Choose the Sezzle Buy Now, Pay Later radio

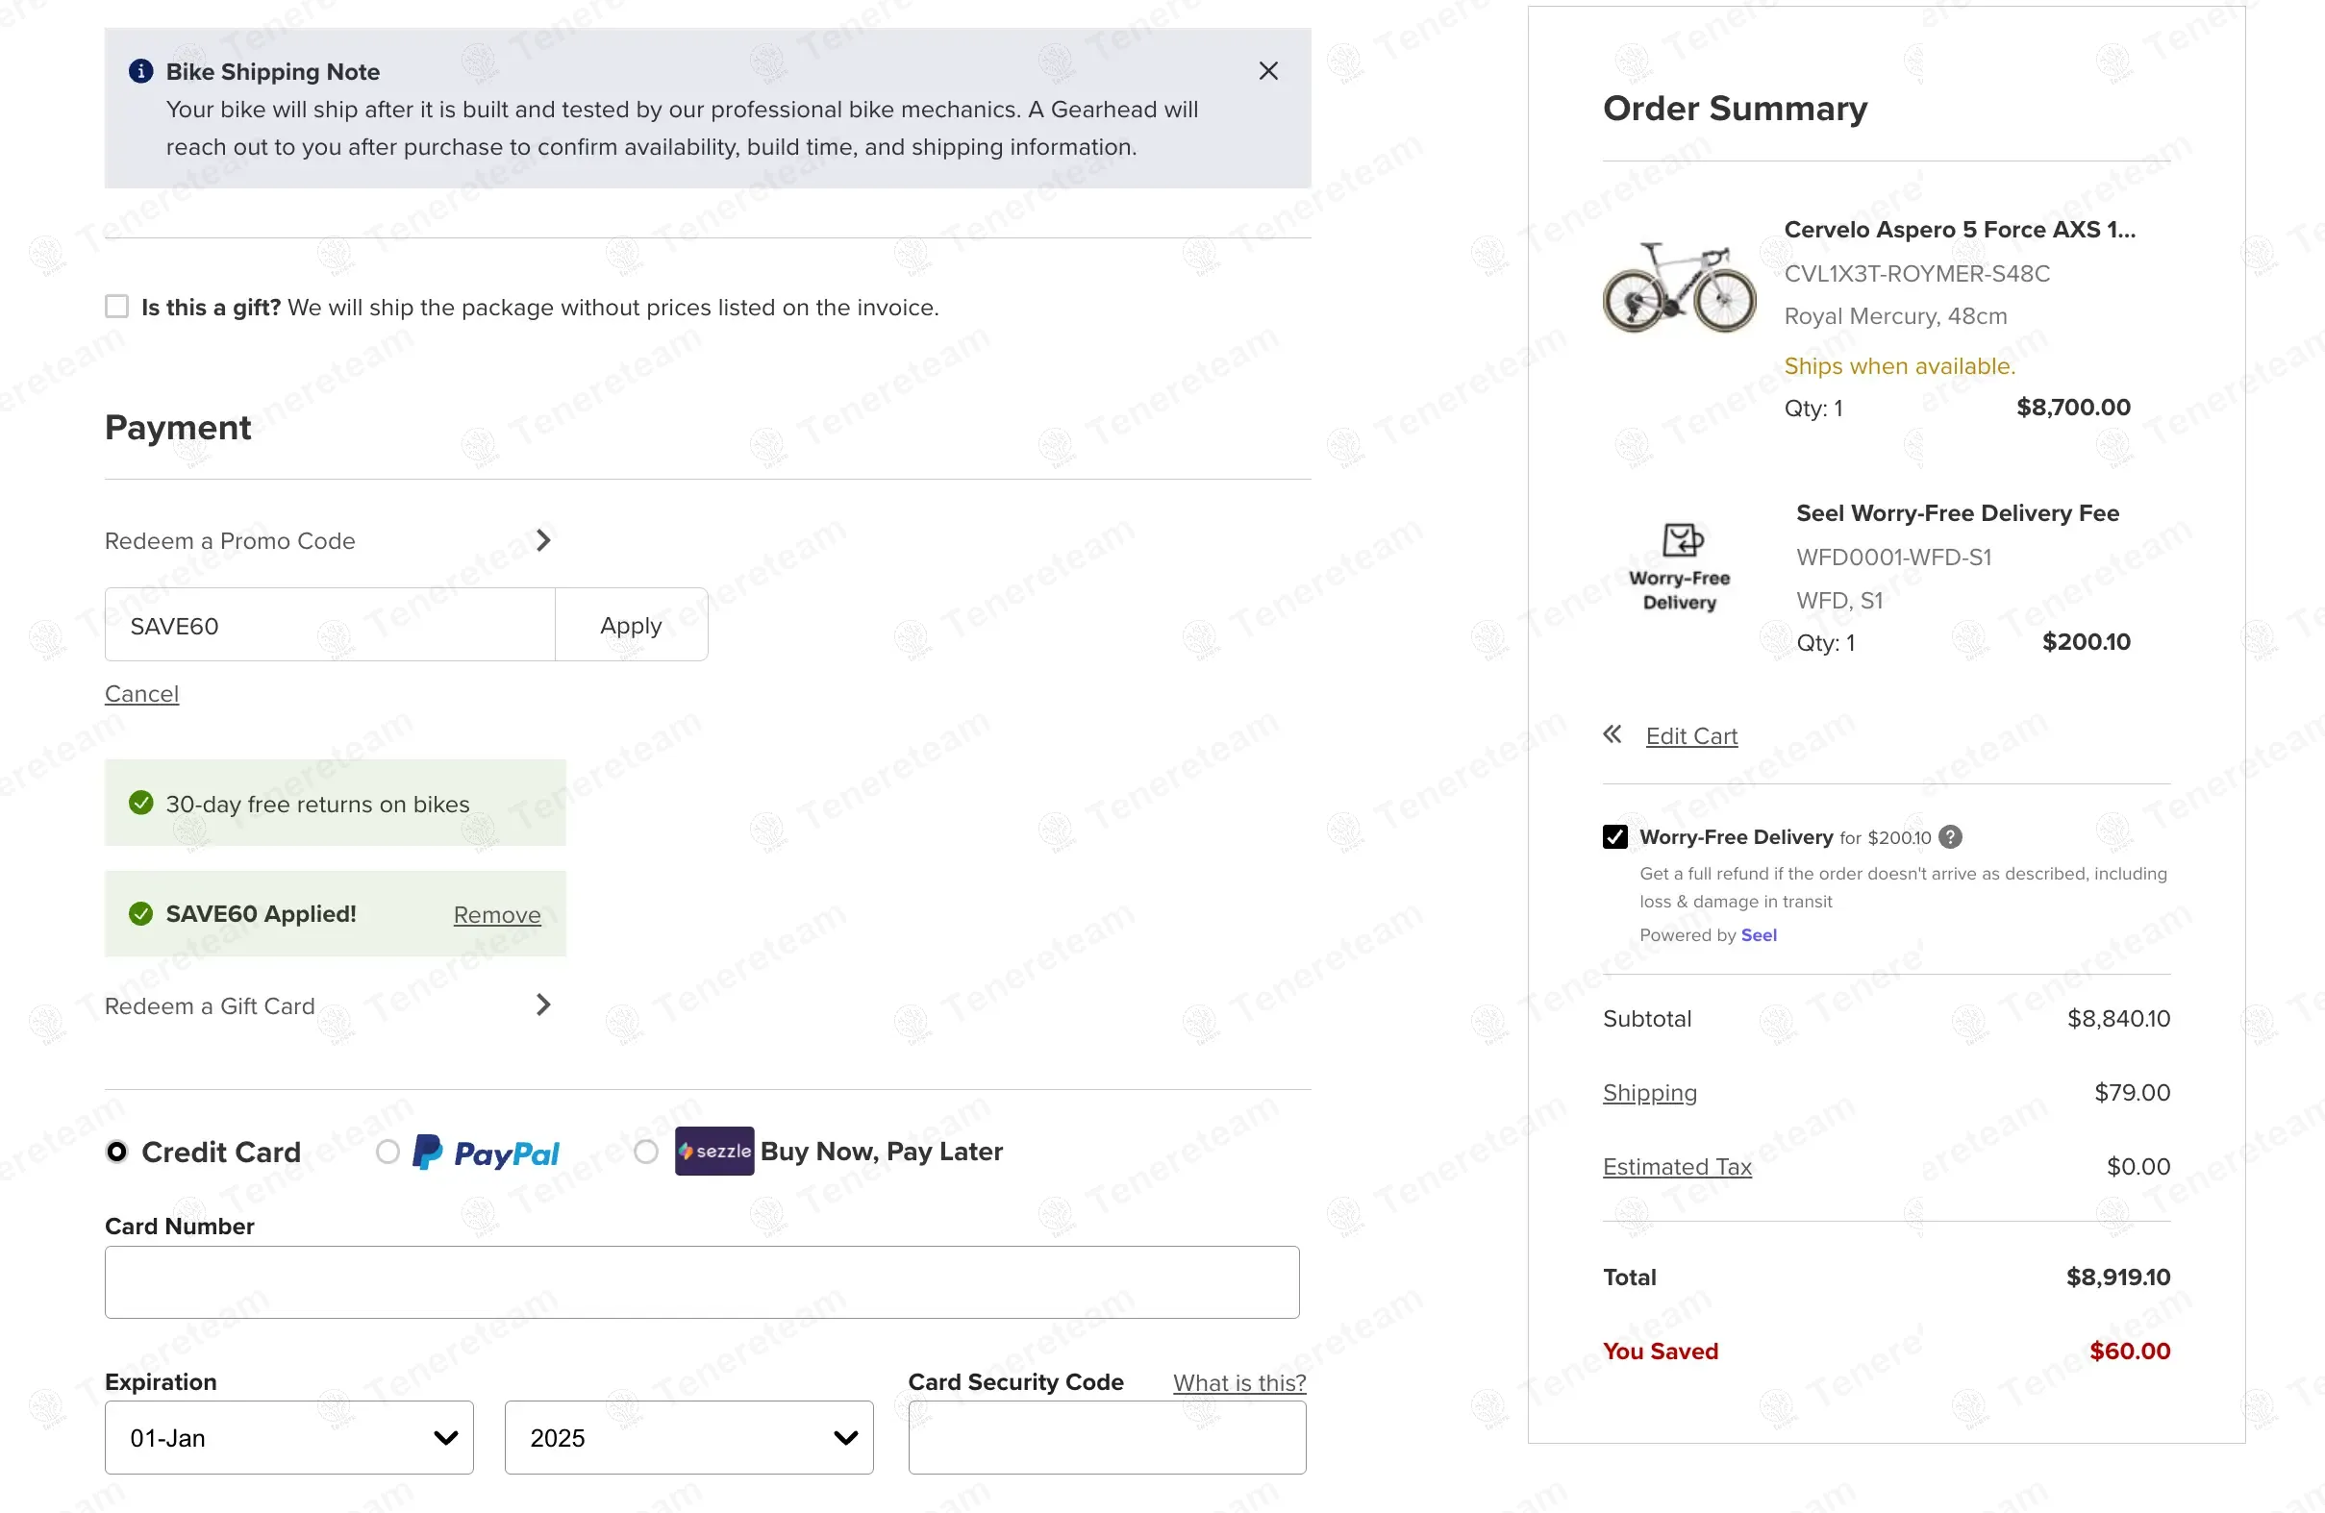click(x=646, y=1153)
